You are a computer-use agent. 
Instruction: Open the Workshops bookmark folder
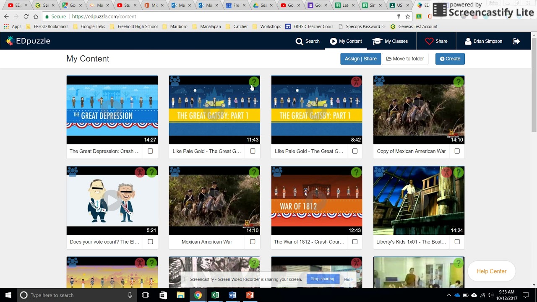pyautogui.click(x=266, y=26)
